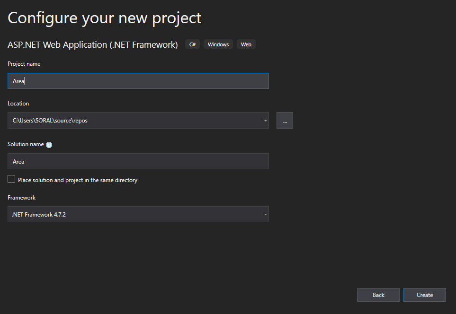The height and width of the screenshot is (314, 456).
Task: Click the Solution name label text
Action: pyautogui.click(x=26, y=144)
